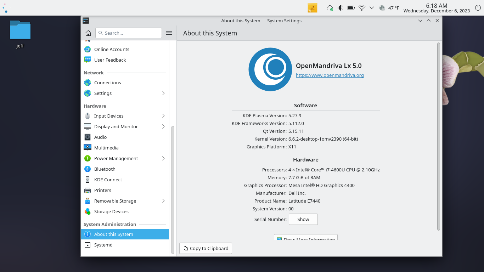Copy system info to clipboard
Image resolution: width=484 pixels, height=272 pixels.
[x=206, y=248]
